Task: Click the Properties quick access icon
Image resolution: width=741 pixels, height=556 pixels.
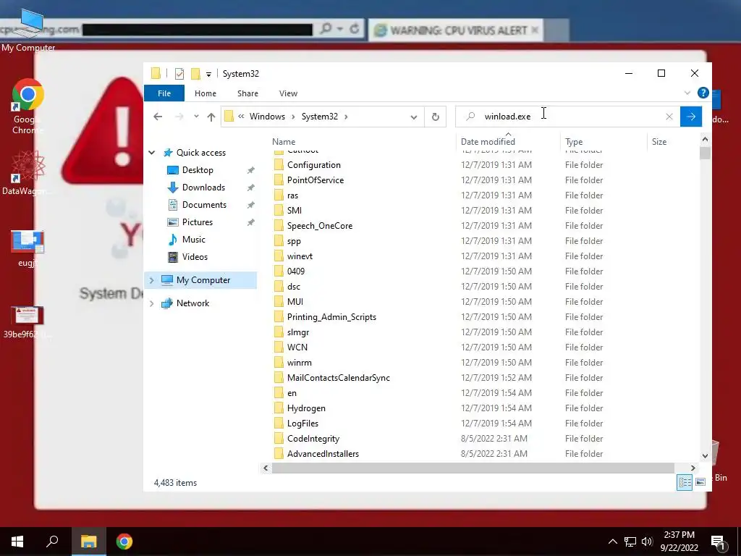Action: click(179, 74)
